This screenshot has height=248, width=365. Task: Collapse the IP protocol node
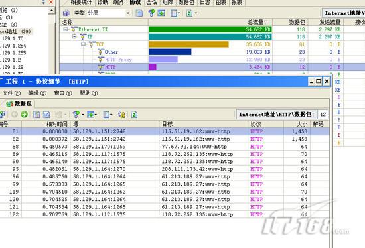tap(74, 36)
